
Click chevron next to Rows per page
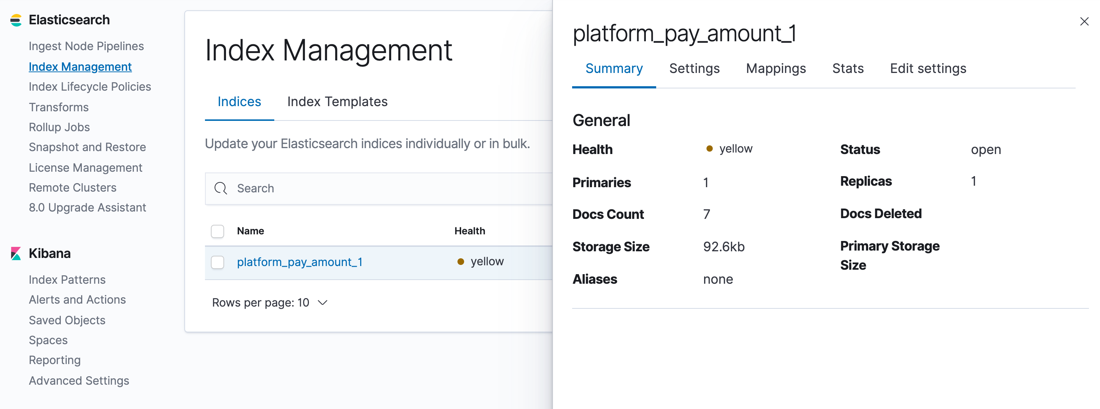pos(323,303)
